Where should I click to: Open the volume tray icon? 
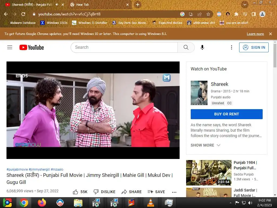coord(250,203)
